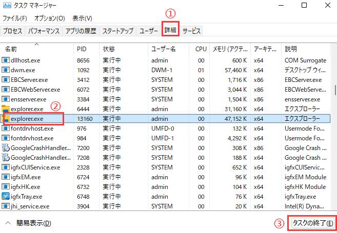
Task: Click GoogleCrashHandler icon for PID 7200
Action: click(6, 148)
